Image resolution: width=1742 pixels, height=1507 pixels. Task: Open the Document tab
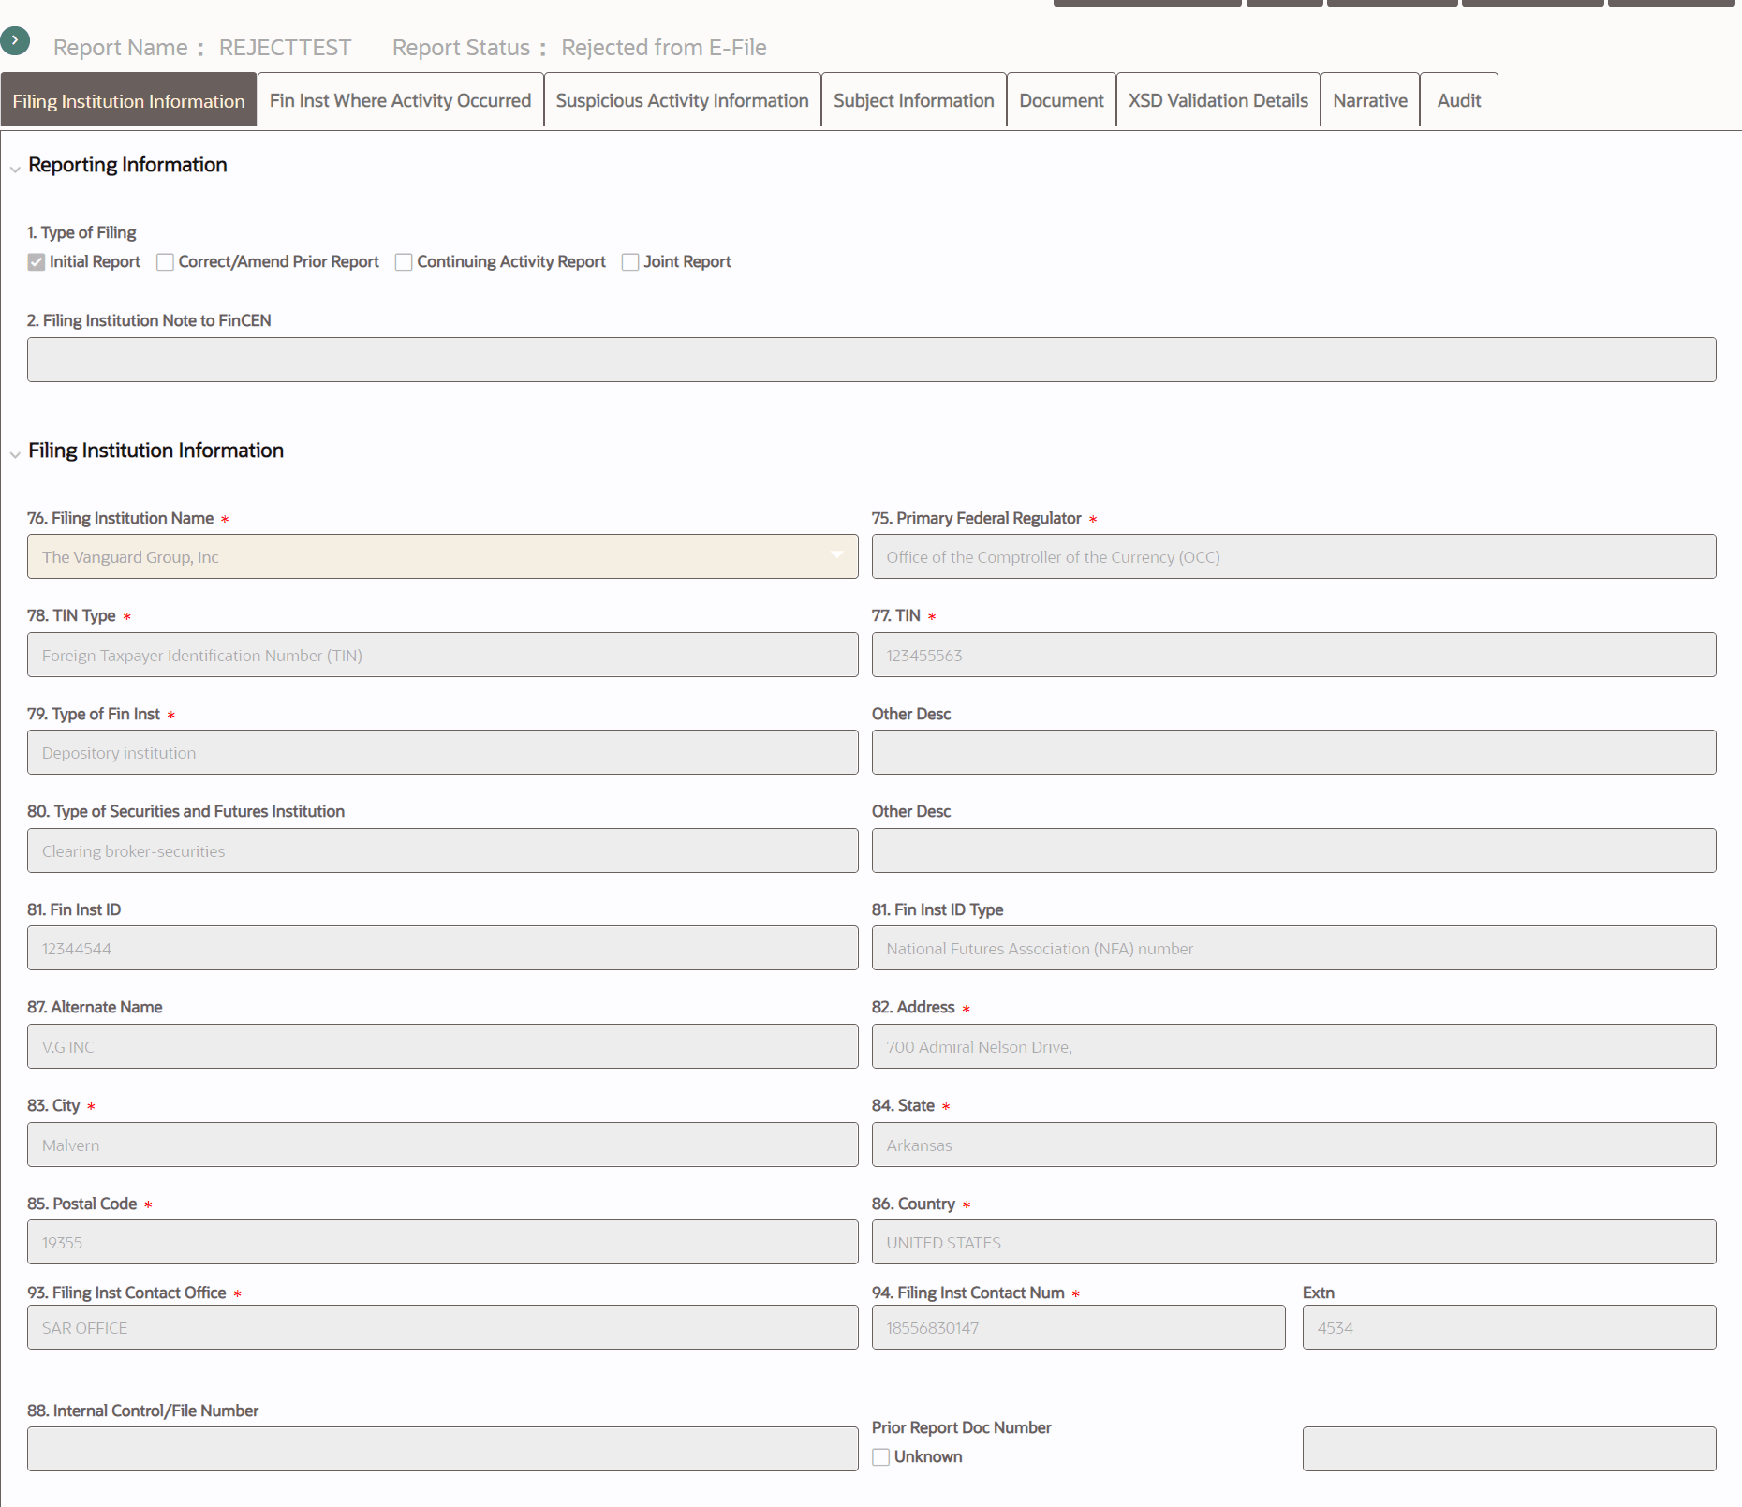(x=1062, y=100)
